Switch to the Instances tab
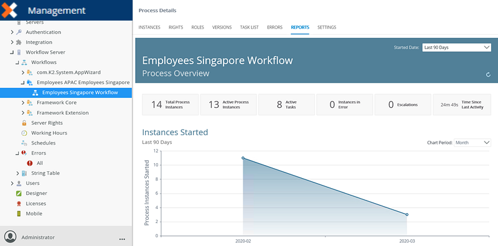The width and height of the screenshot is (498, 246). (149, 27)
